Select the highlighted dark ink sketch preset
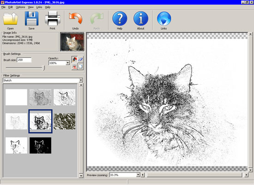Screen dimensions: 254x185 pos(40,121)
